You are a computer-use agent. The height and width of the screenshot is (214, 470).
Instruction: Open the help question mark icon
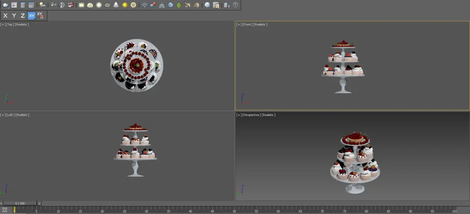pos(235,5)
